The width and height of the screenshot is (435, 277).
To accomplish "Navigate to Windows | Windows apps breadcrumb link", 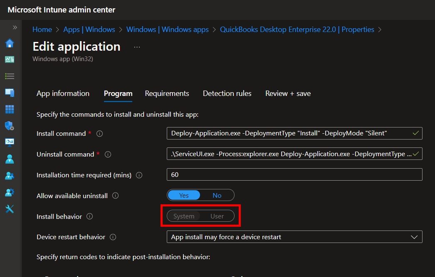I will tap(168, 29).
